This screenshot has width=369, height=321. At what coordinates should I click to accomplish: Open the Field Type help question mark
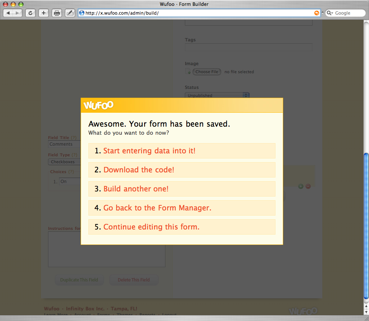pyautogui.click(x=74, y=155)
